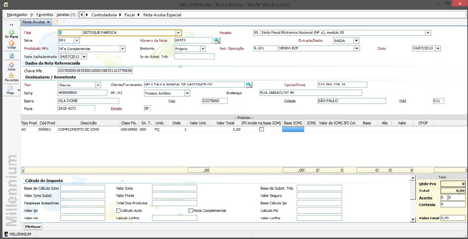Click the Chave Nfe input field

coord(95,71)
